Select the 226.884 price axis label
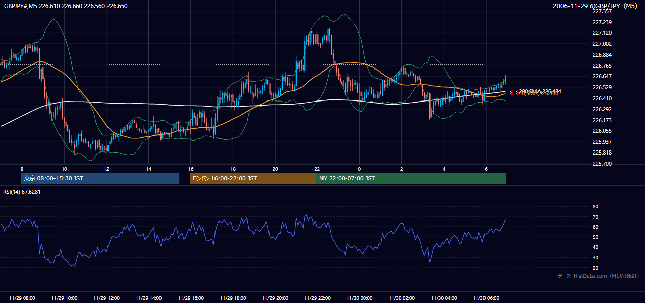Viewport: 645px width, 303px height. click(601, 55)
